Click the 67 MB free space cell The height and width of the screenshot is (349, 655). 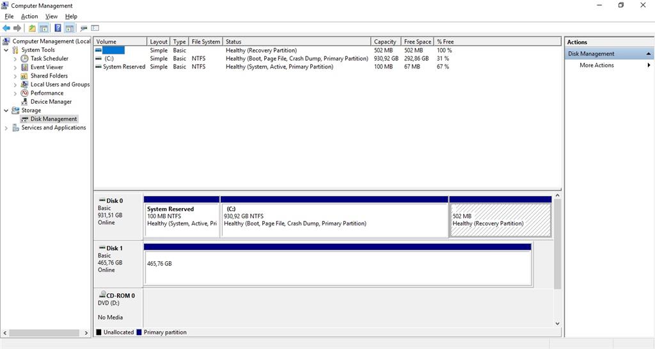413,67
